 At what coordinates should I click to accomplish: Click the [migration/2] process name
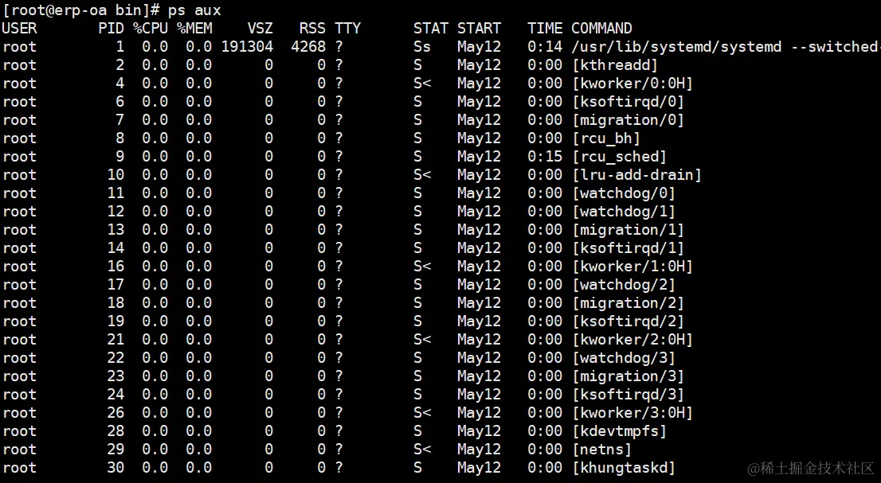628,303
